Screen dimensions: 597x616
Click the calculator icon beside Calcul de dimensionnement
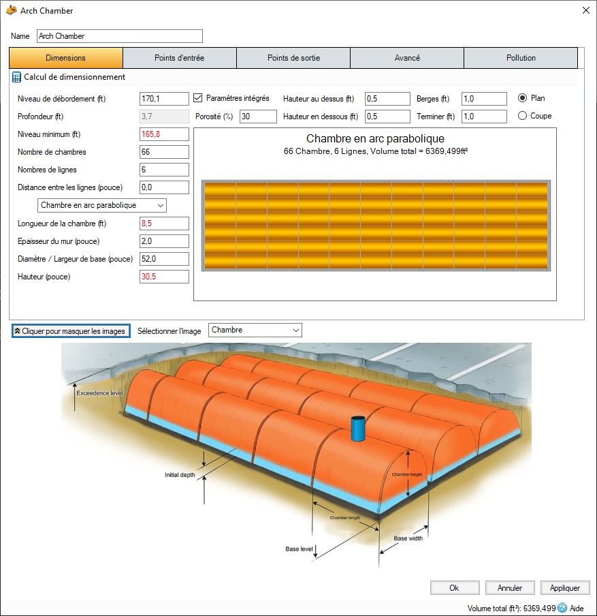tap(16, 77)
